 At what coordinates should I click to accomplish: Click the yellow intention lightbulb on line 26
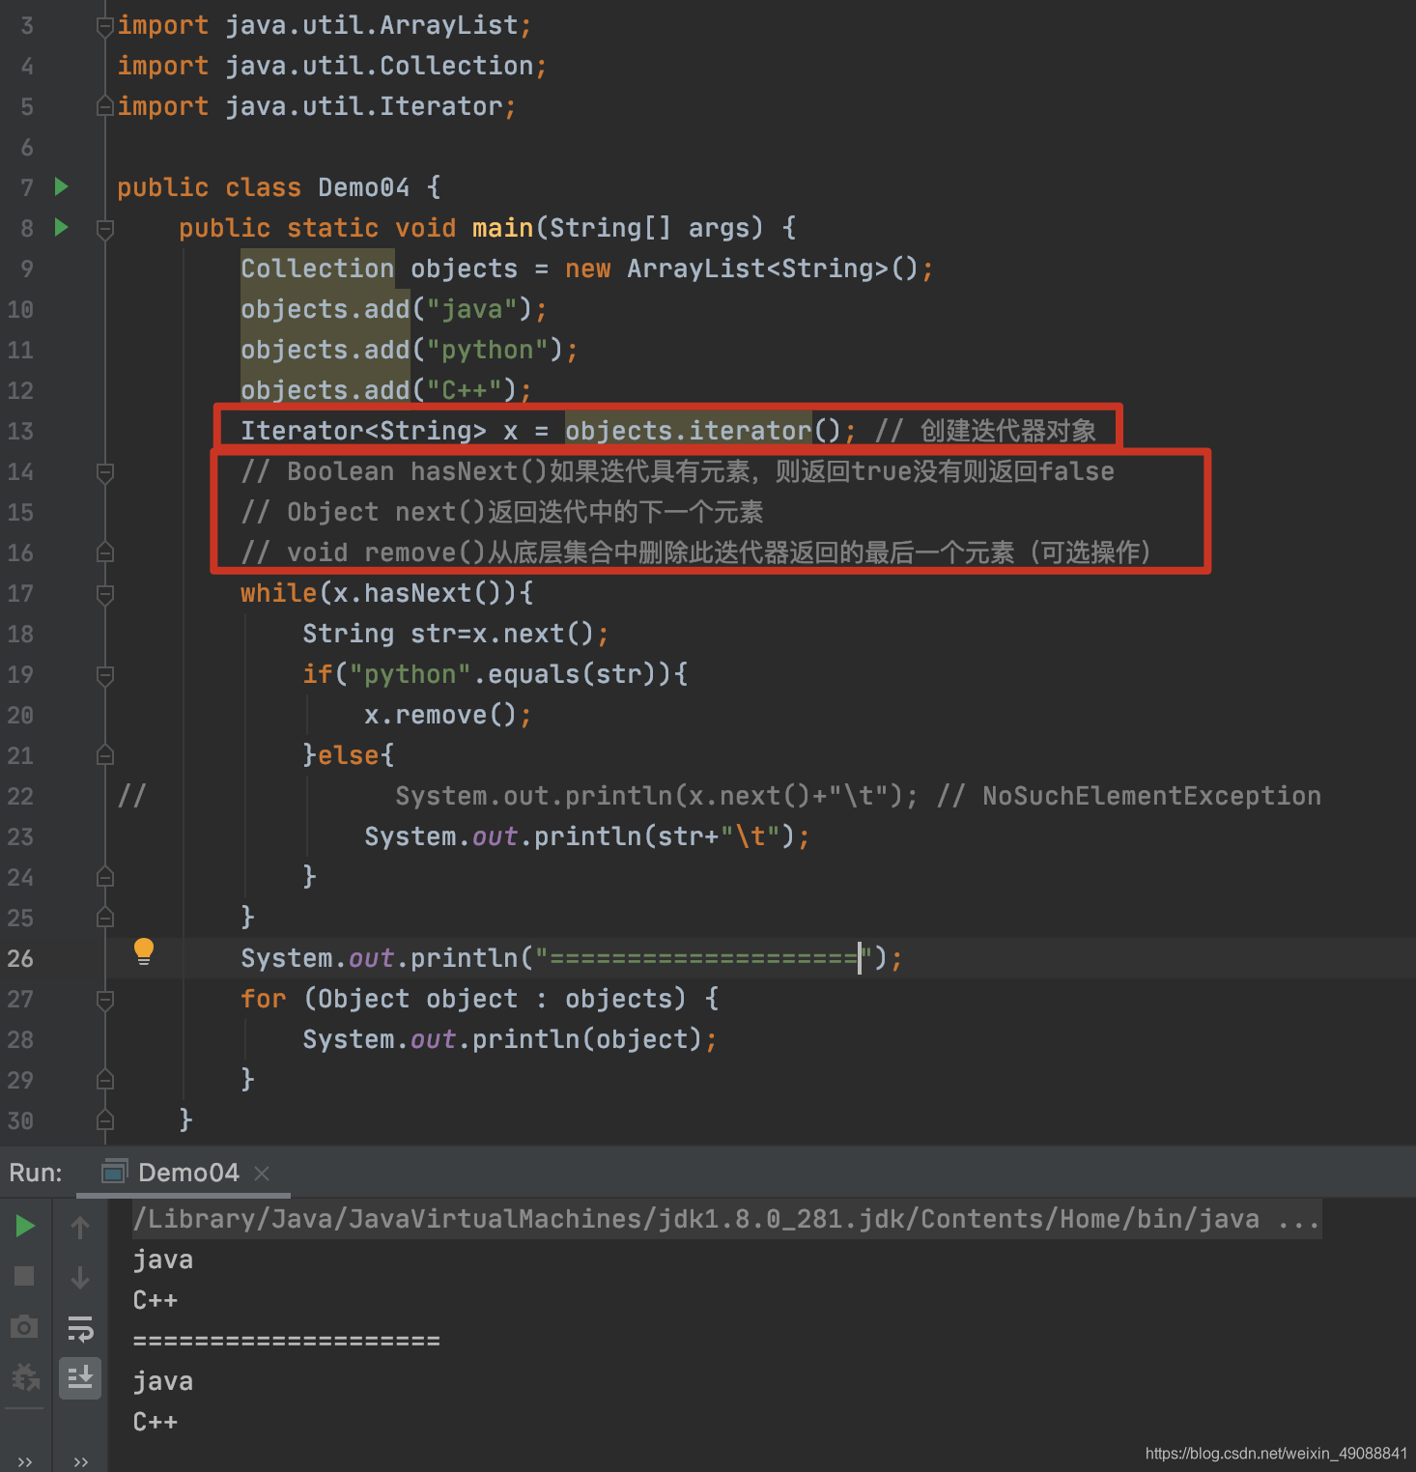tap(144, 951)
